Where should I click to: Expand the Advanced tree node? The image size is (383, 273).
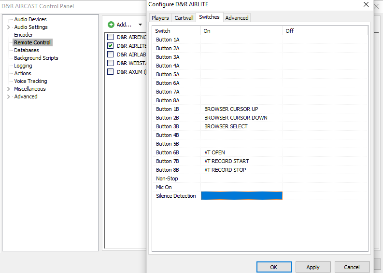9,97
